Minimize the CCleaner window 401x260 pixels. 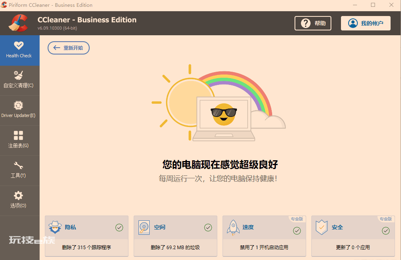355,5
